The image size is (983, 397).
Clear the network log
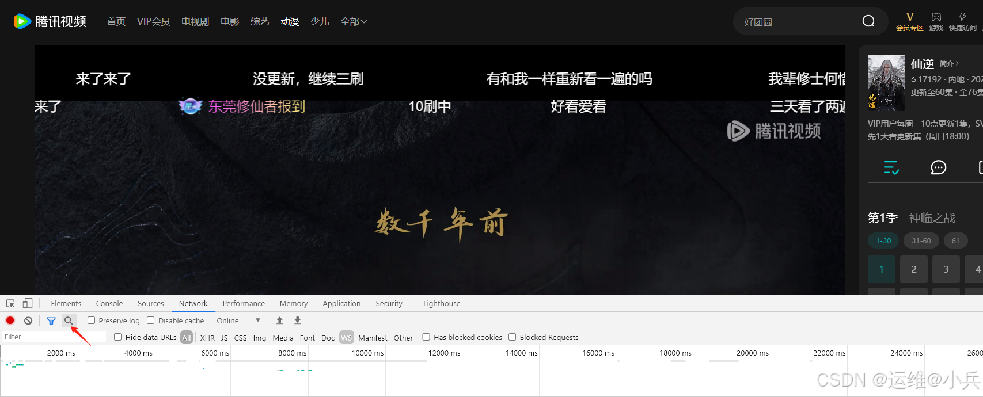(28, 320)
